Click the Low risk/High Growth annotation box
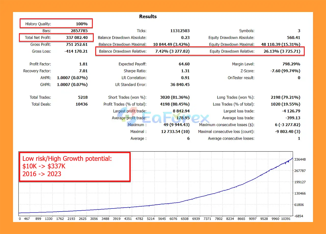This screenshot has height=234, width=326. 75,167
